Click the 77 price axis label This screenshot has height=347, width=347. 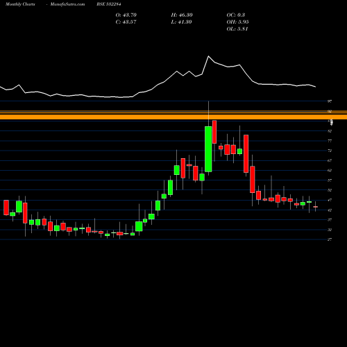[x=330, y=141]
